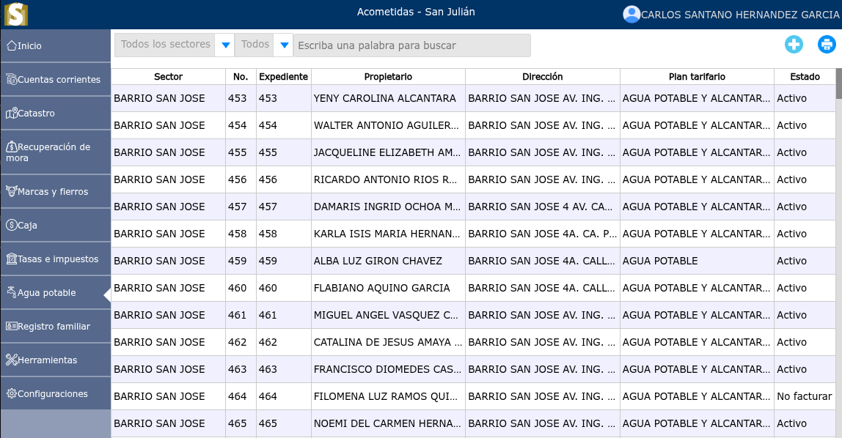Open Tasas e impuestos section
842x438 pixels.
(x=55, y=259)
